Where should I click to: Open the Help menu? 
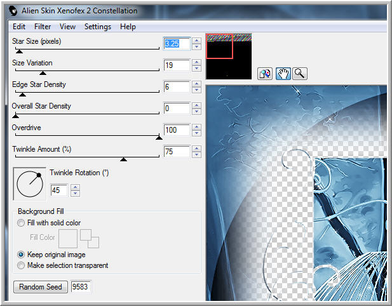click(x=128, y=27)
